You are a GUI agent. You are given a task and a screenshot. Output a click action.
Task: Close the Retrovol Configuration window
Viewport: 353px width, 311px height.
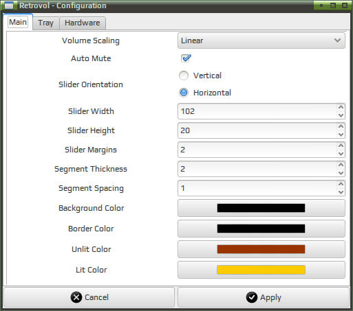[x=345, y=5]
